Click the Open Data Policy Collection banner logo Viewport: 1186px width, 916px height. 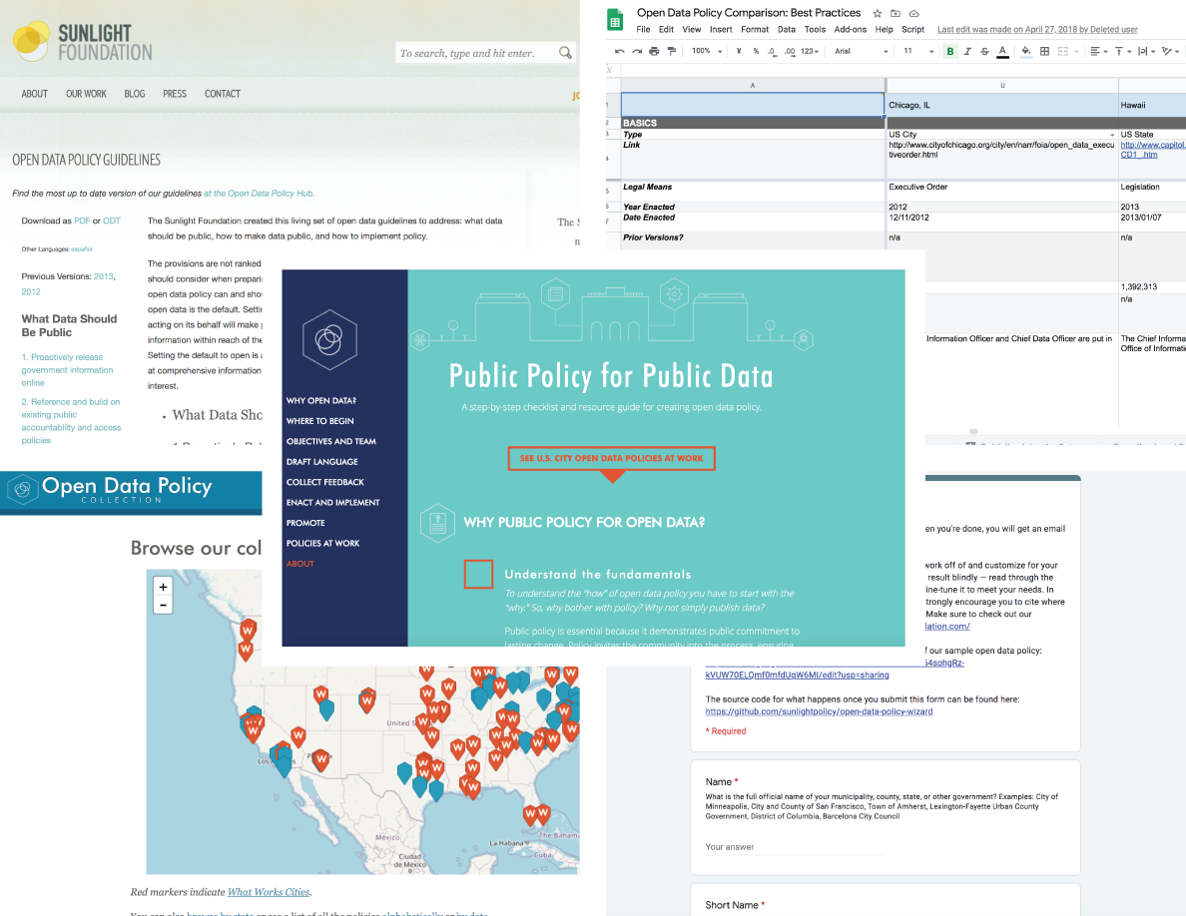[x=23, y=490]
